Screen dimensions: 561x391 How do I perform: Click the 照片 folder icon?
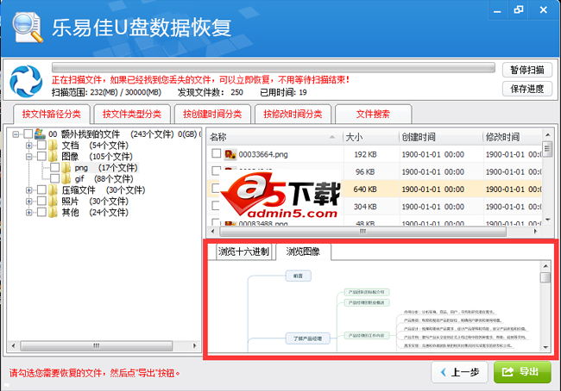click(x=53, y=201)
